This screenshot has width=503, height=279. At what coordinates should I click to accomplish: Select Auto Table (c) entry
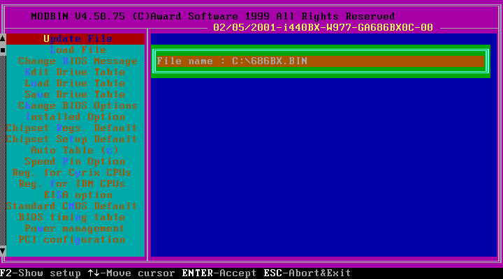75,151
